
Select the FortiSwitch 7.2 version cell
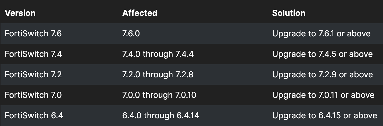[x=33, y=75]
